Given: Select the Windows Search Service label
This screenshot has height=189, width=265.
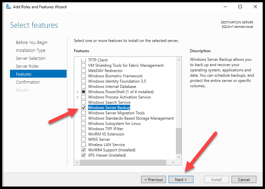Looking at the screenshot, I should coord(109,102).
